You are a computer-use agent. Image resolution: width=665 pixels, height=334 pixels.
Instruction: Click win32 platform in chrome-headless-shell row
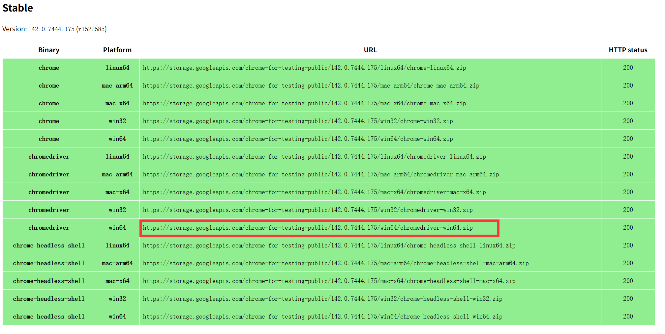pos(117,299)
